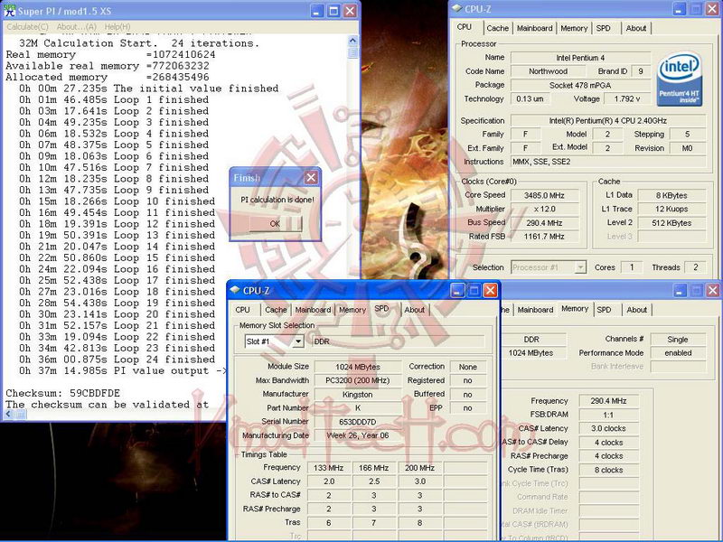Click the Cycle Time (Tras) 8 clocks value
The height and width of the screenshot is (542, 723).
click(x=608, y=470)
